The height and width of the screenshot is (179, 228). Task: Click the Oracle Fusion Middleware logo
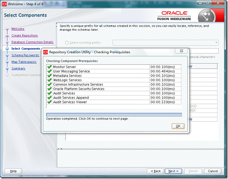click(174, 16)
